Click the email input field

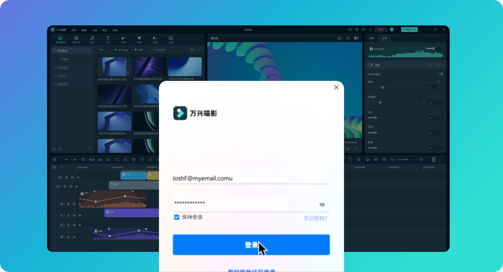(251, 178)
